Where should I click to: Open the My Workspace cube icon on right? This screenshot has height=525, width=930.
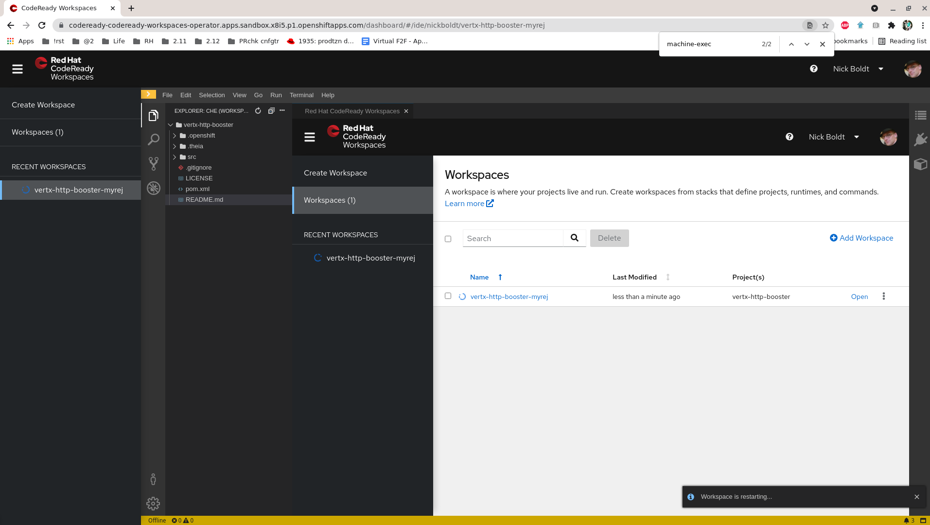click(920, 164)
